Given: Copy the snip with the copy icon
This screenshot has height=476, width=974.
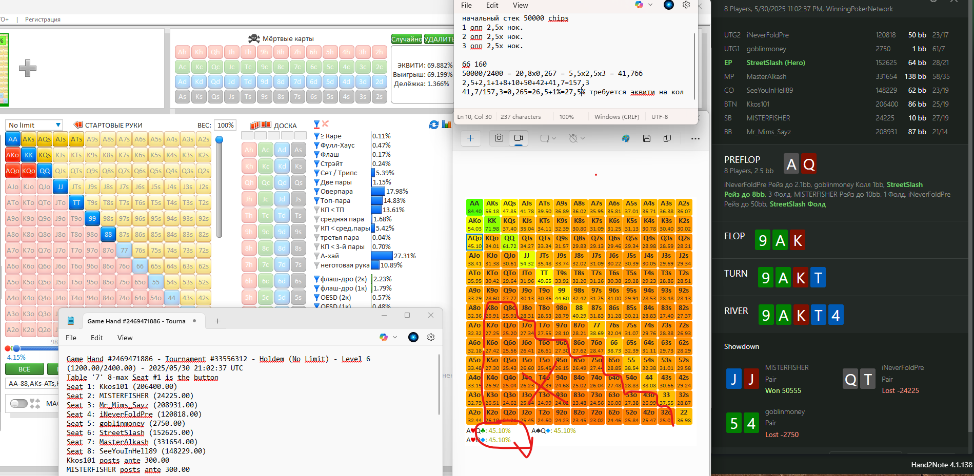Looking at the screenshot, I should 667,138.
